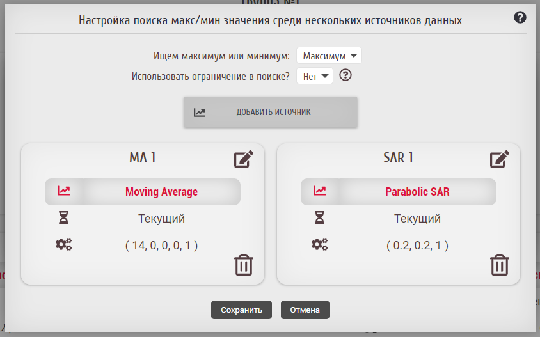Click the help icon in dialog header
The image size is (540, 337).
pyautogui.click(x=520, y=18)
